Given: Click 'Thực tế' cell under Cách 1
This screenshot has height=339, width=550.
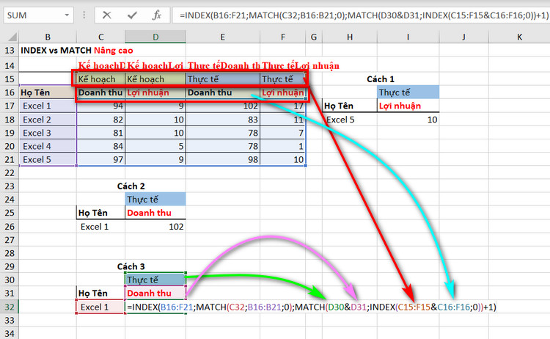Looking at the screenshot, I should [x=408, y=92].
